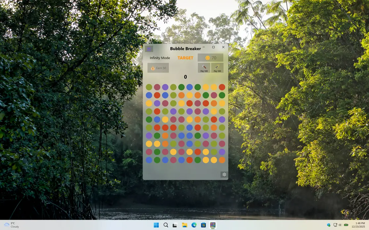The image size is (369, 230).
Task: Pop the only red bubble in the bottom row
Action: pyautogui.click(x=189, y=160)
